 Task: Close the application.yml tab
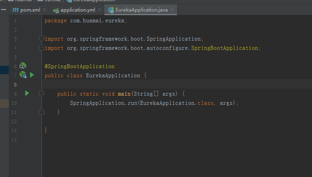(100, 10)
